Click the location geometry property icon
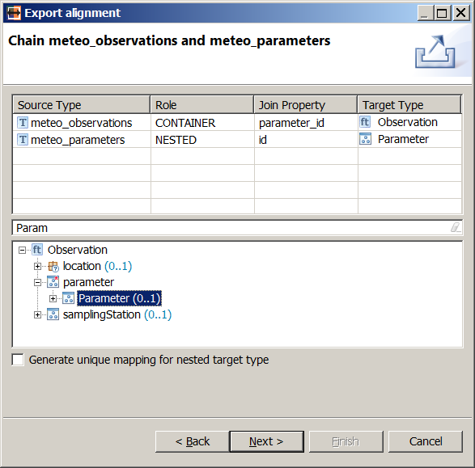Viewport: 475px width, 468px height. click(53, 266)
